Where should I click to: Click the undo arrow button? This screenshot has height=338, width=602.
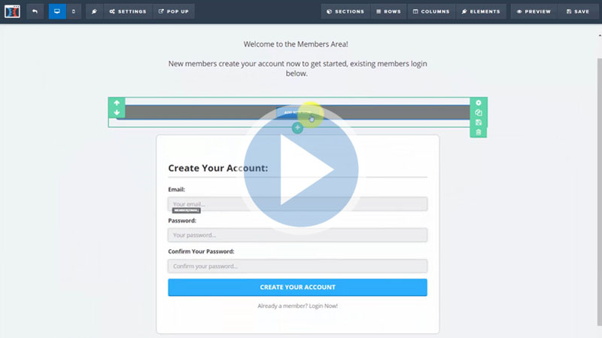(x=35, y=11)
